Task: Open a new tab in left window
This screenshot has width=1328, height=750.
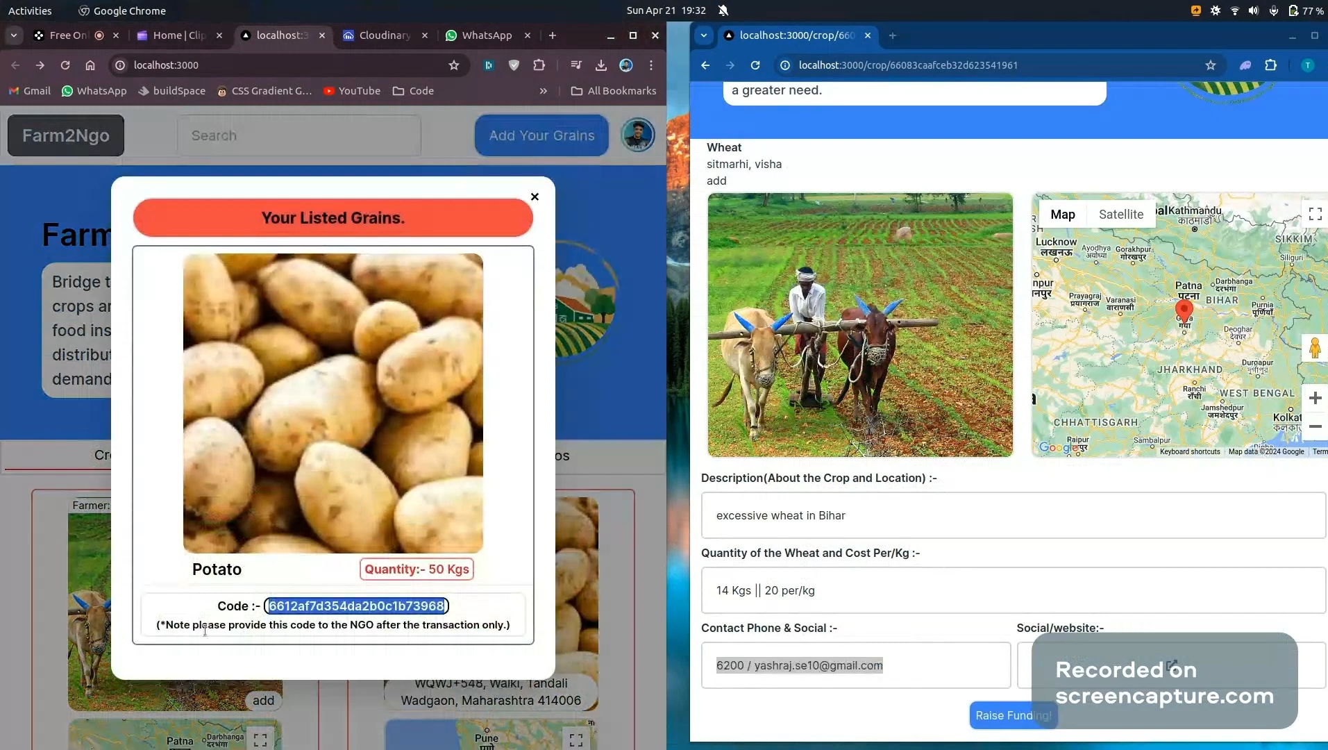Action: click(x=553, y=35)
